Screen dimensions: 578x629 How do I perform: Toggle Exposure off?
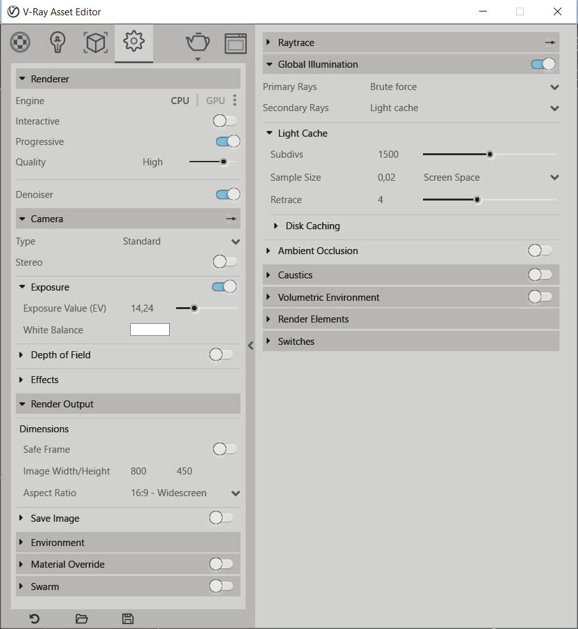tap(224, 287)
